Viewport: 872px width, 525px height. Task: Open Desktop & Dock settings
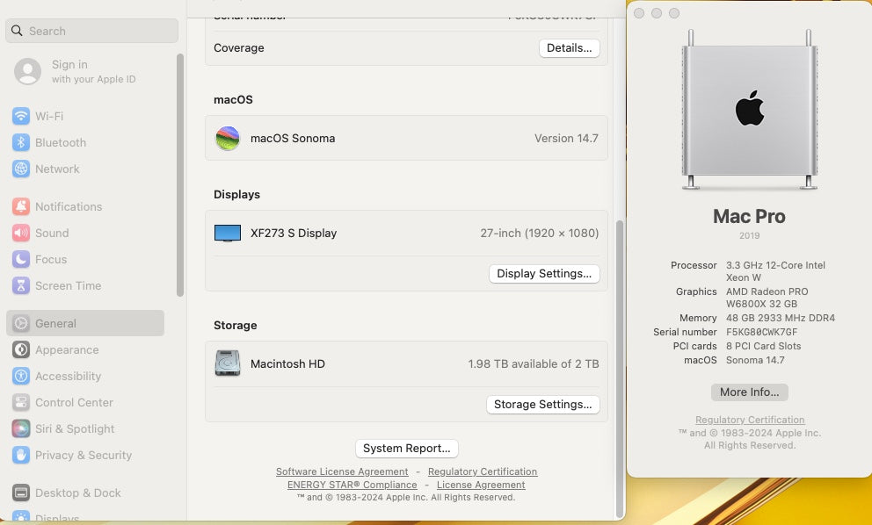[x=20, y=493]
